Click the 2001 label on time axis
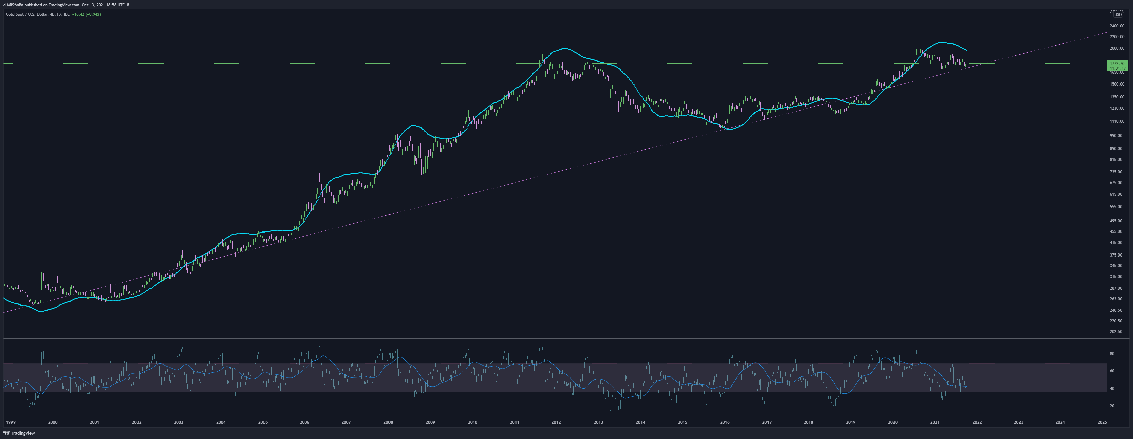The height and width of the screenshot is (439, 1133). 95,423
